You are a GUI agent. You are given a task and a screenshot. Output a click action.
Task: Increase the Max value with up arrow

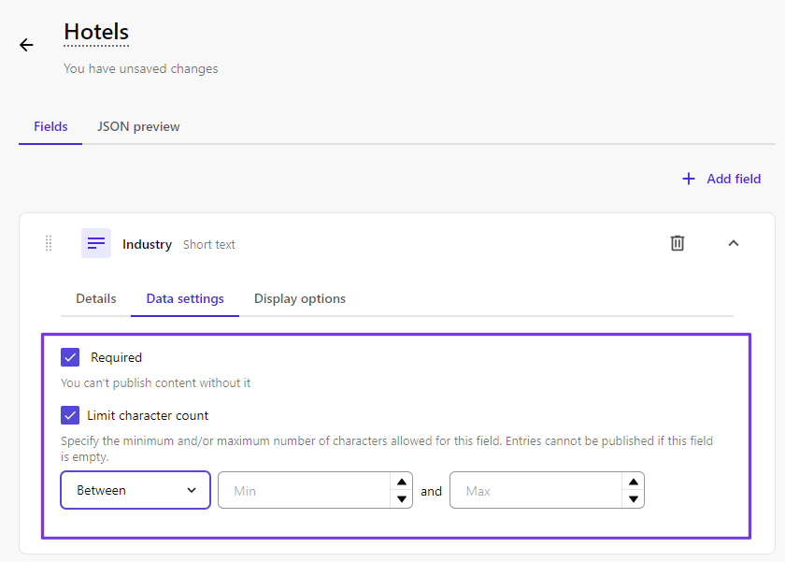point(634,482)
